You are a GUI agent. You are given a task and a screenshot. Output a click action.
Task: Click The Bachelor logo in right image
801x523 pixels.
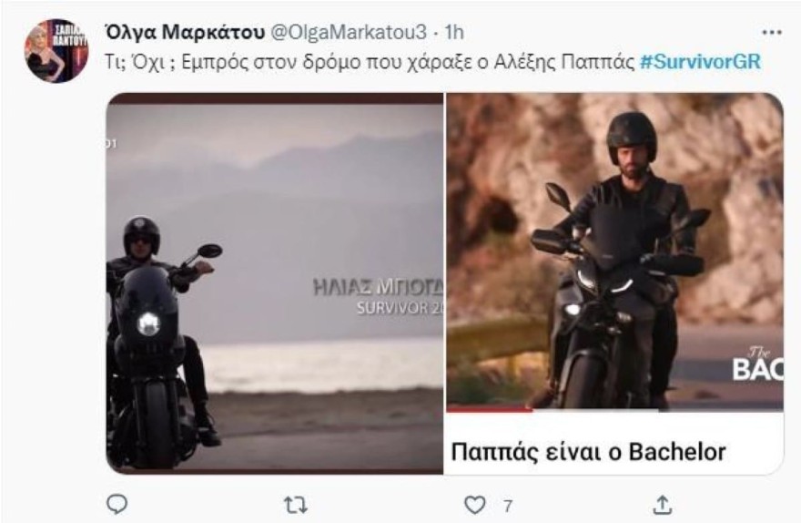(x=757, y=363)
